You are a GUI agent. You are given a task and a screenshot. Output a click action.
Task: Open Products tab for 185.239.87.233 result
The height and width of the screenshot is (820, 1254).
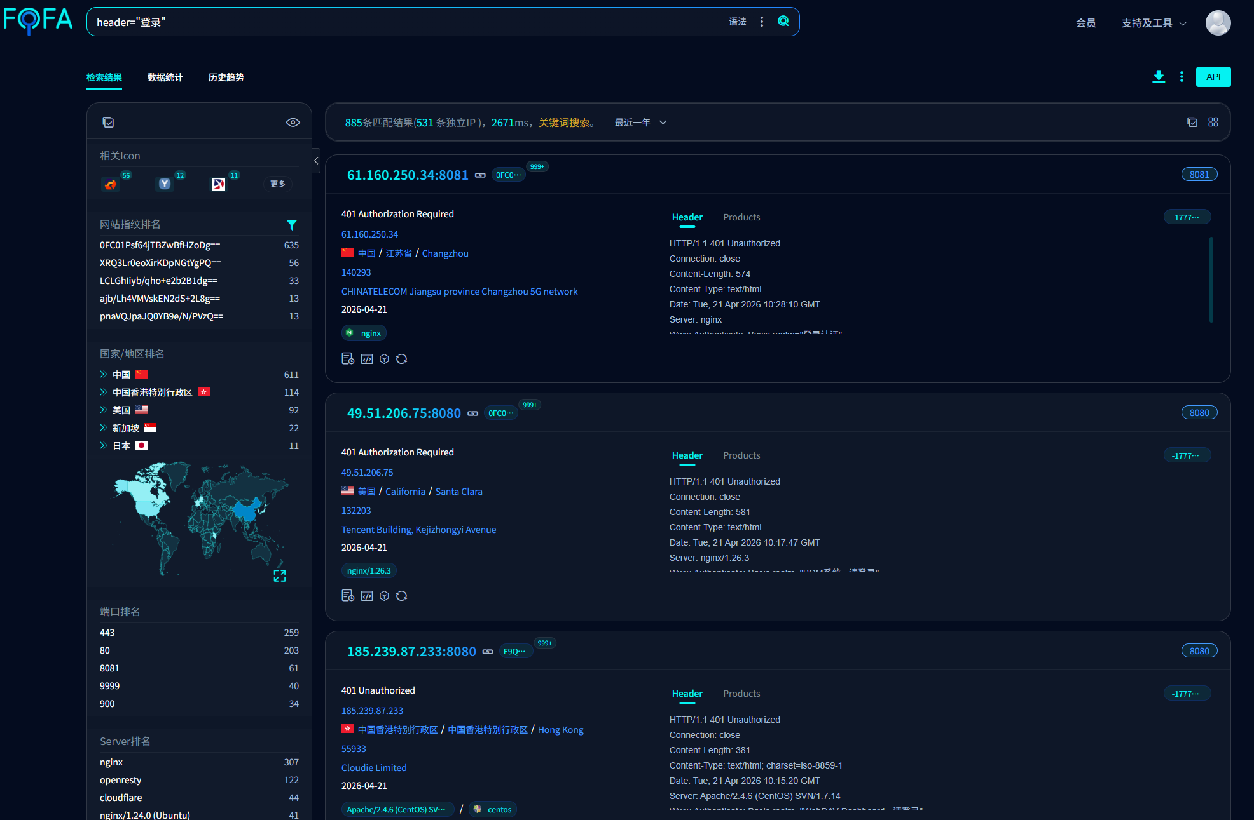(741, 694)
